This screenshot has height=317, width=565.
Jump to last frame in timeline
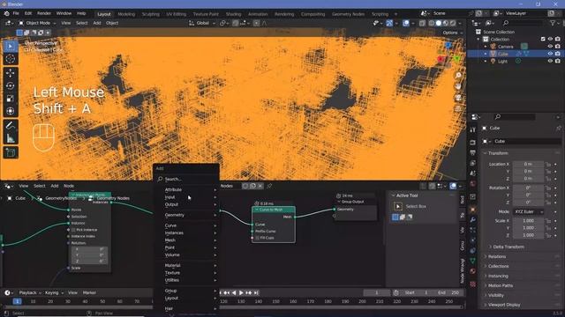click(x=256, y=293)
